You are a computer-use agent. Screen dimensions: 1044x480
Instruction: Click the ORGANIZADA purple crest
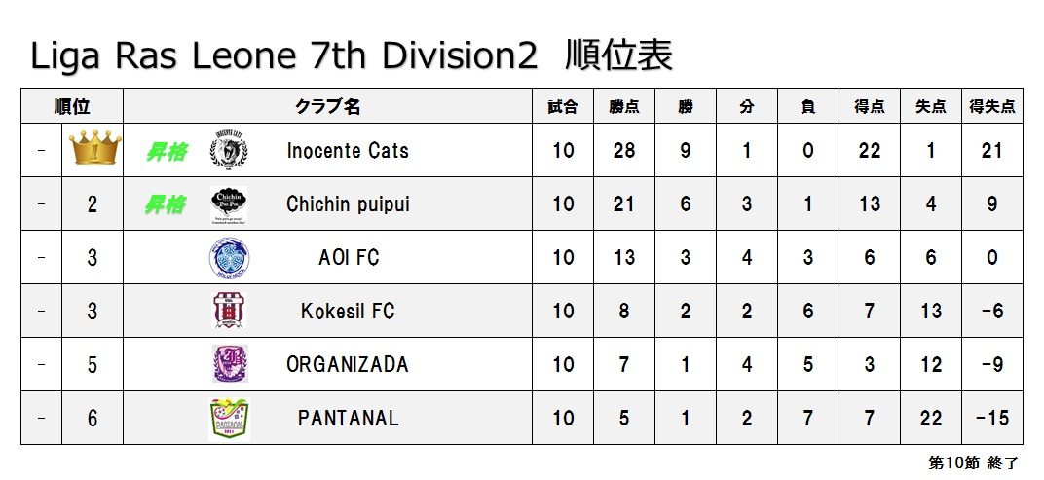(230, 363)
